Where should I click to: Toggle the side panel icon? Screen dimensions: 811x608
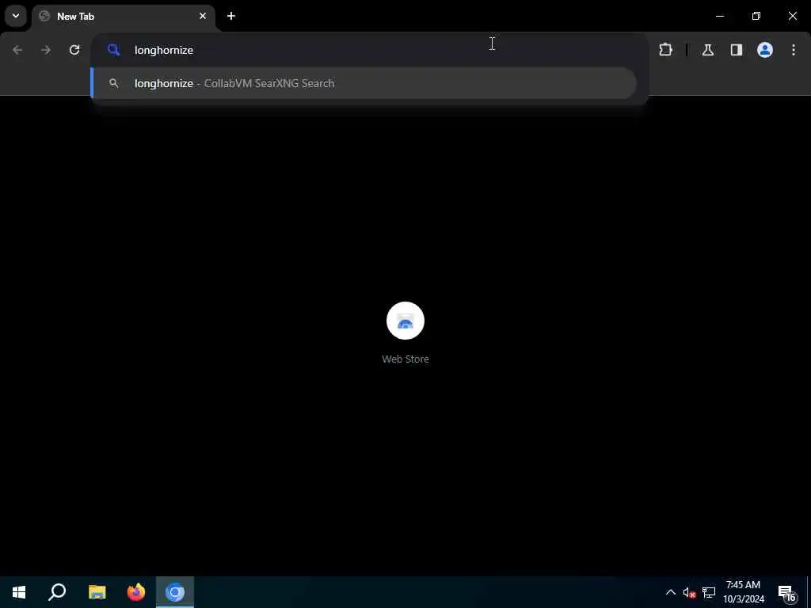click(x=737, y=50)
